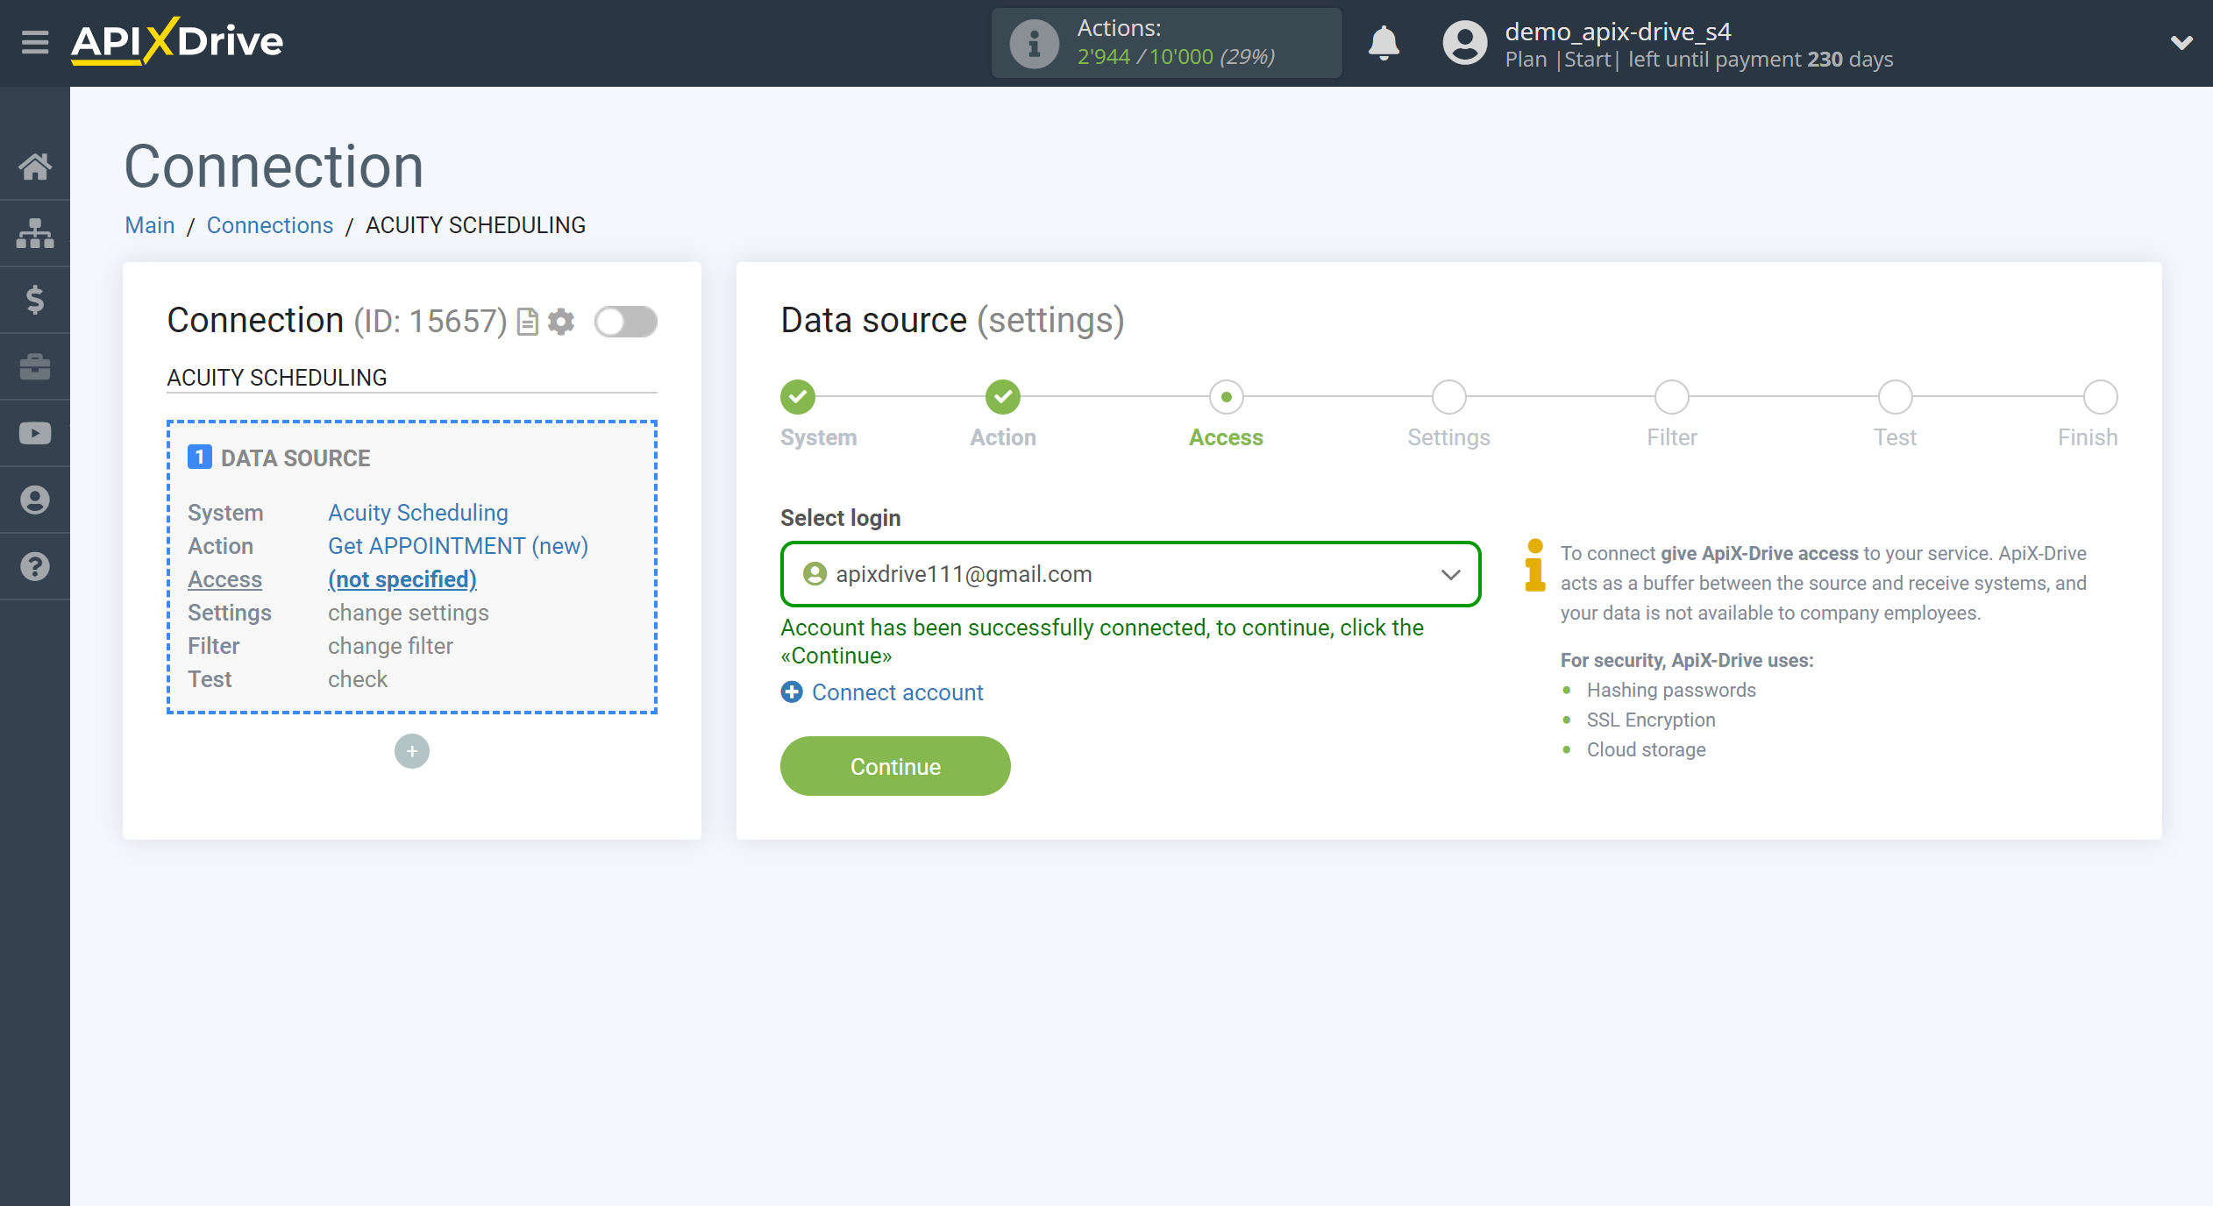Image resolution: width=2213 pixels, height=1206 pixels.
Task: Select the Test step
Action: coord(1896,397)
